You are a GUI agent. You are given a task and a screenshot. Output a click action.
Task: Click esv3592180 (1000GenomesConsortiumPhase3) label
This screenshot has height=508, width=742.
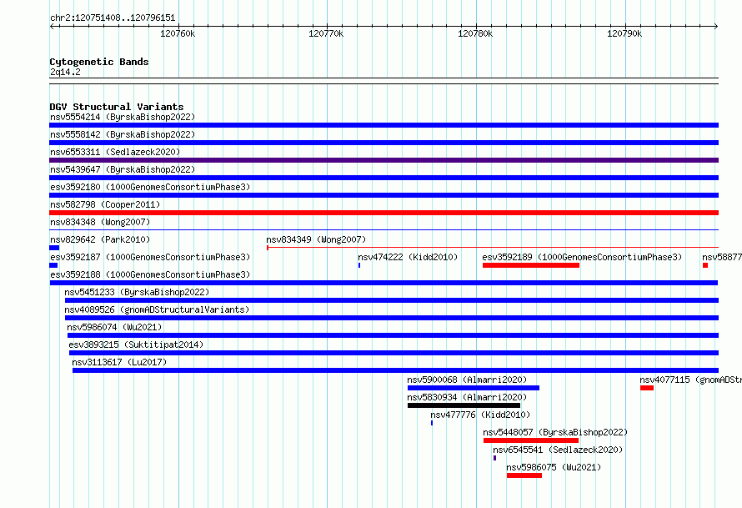(x=150, y=187)
